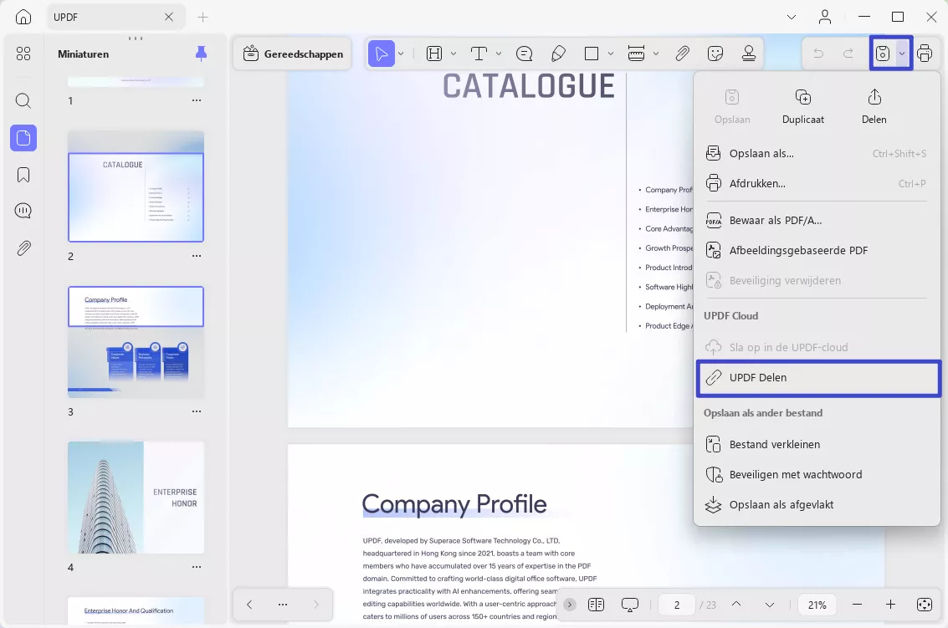
Task: Choose Bestand verkleinen option
Action: click(816, 444)
